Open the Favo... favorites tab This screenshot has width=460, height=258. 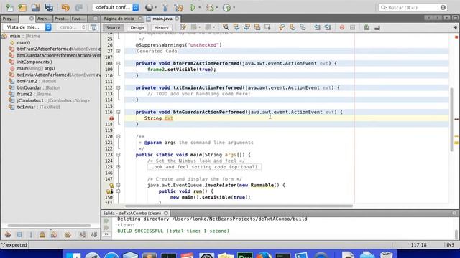[78, 19]
